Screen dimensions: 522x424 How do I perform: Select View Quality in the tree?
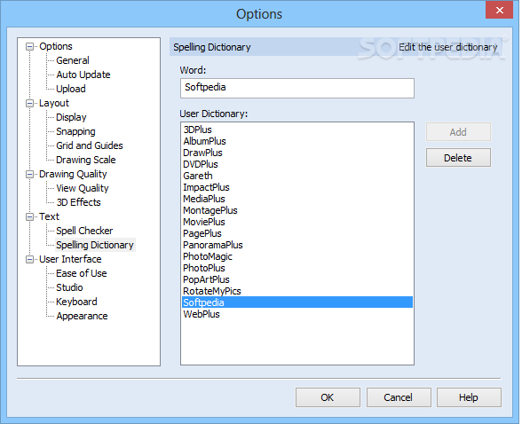tap(83, 188)
